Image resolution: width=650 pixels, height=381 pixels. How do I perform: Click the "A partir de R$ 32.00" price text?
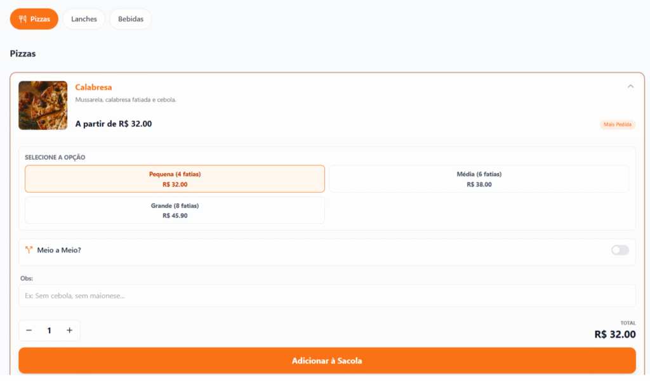tap(114, 124)
